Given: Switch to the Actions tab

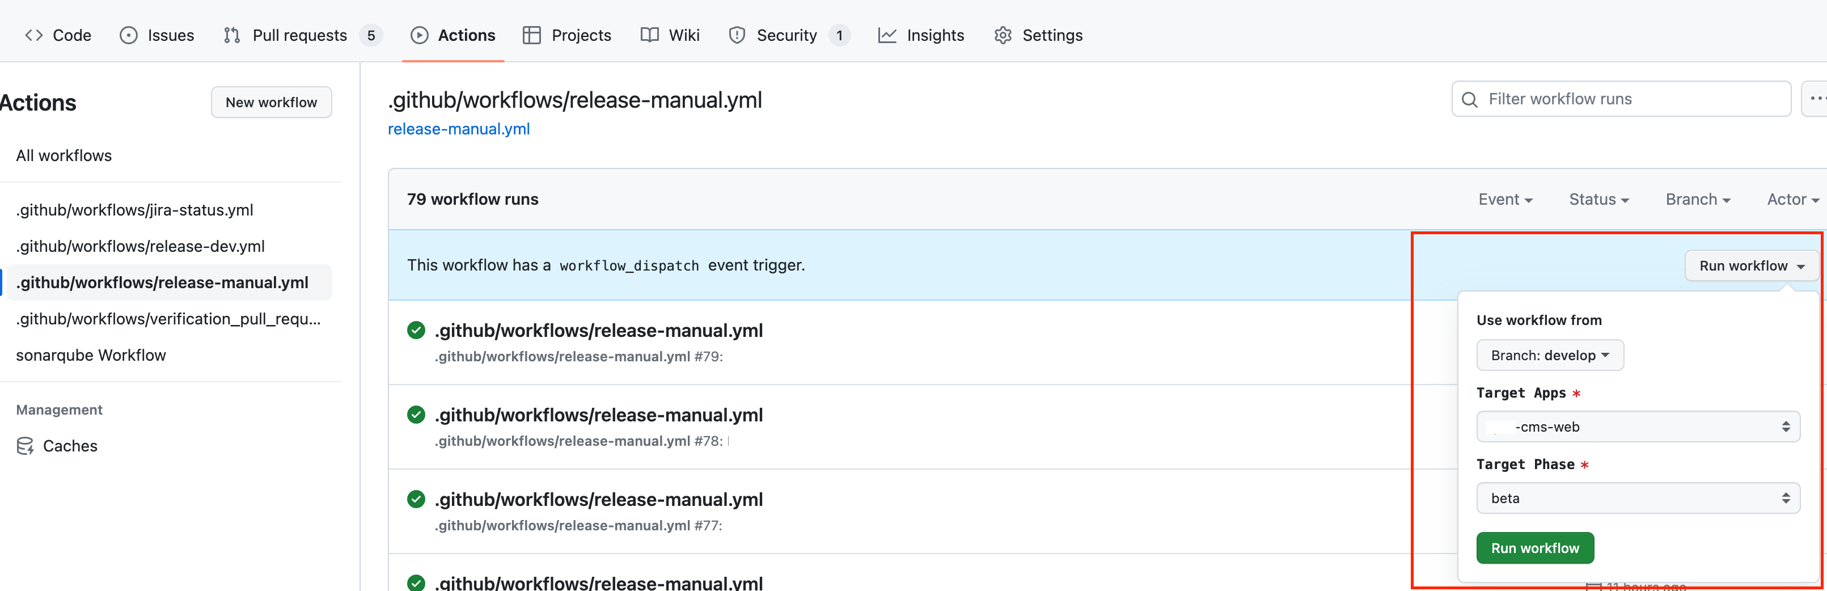Looking at the screenshot, I should pos(453,36).
